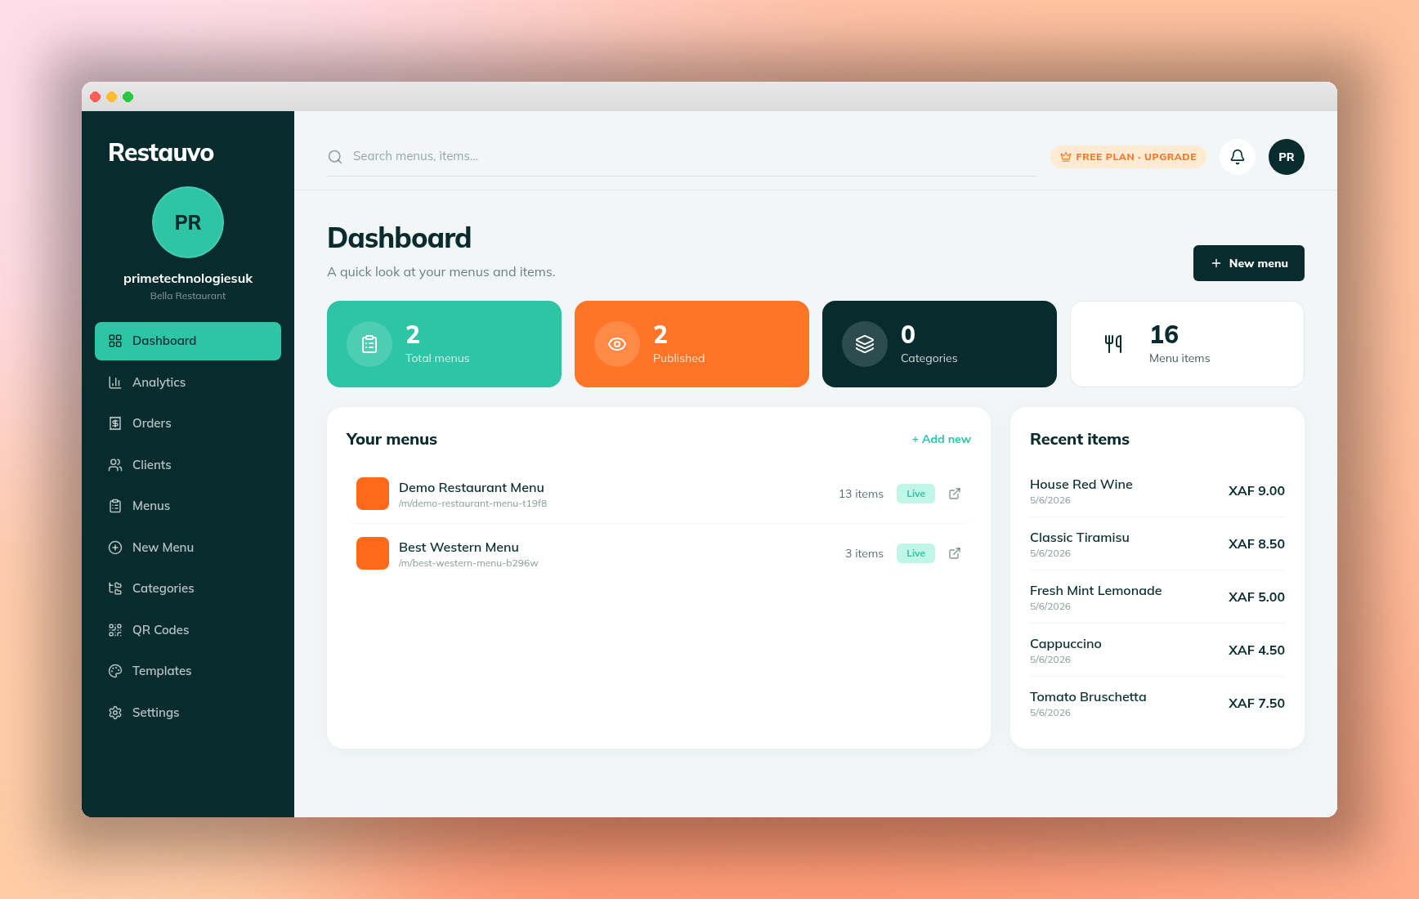Open the Clients section
This screenshot has height=899, width=1419.
(188, 465)
